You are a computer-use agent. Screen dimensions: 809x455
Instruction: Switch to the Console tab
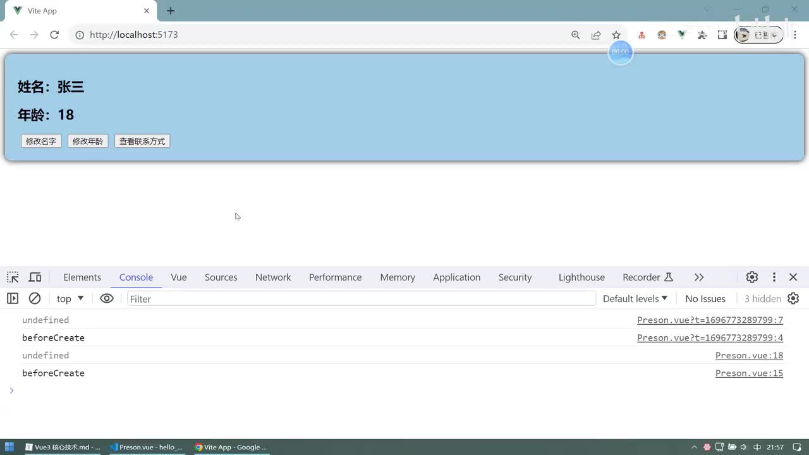(x=136, y=277)
